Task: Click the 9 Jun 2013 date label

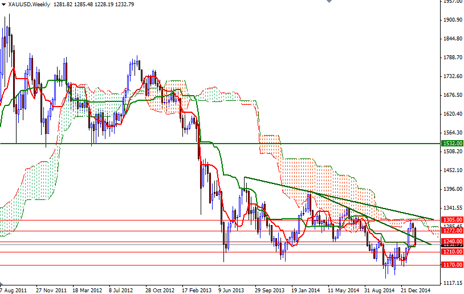Action: [x=232, y=289]
